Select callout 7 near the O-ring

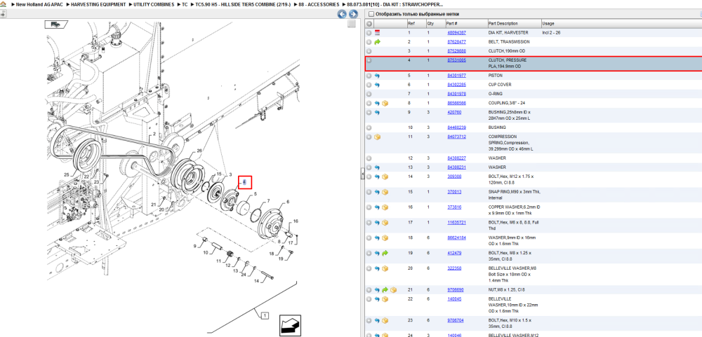[268, 200]
